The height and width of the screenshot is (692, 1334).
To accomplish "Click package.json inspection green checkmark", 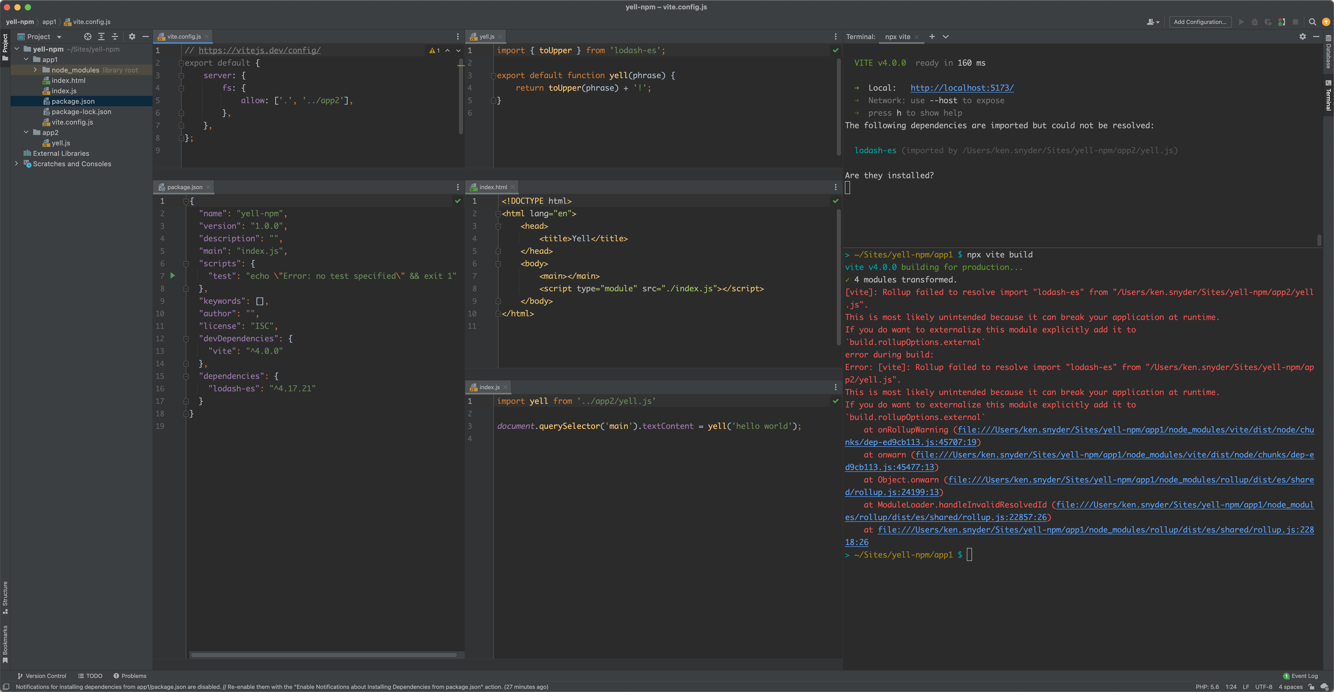I will 458,201.
